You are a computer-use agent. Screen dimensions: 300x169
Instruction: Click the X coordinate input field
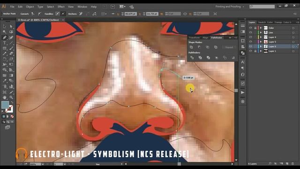click(130, 14)
